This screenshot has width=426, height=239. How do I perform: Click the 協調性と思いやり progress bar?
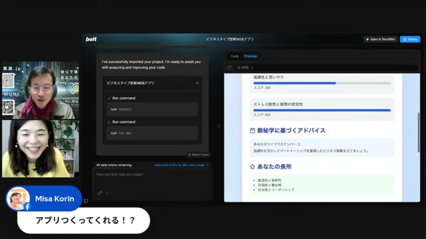coord(322,83)
